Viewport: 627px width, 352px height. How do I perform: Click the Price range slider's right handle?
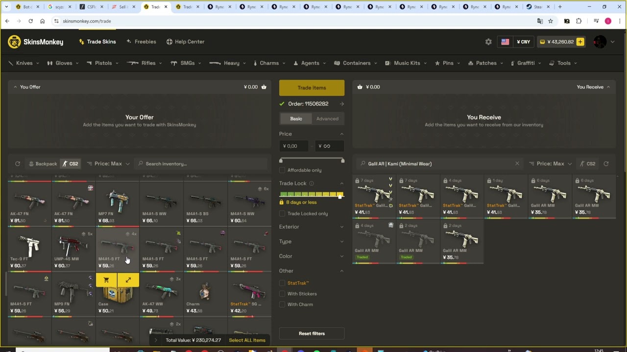tap(342, 160)
